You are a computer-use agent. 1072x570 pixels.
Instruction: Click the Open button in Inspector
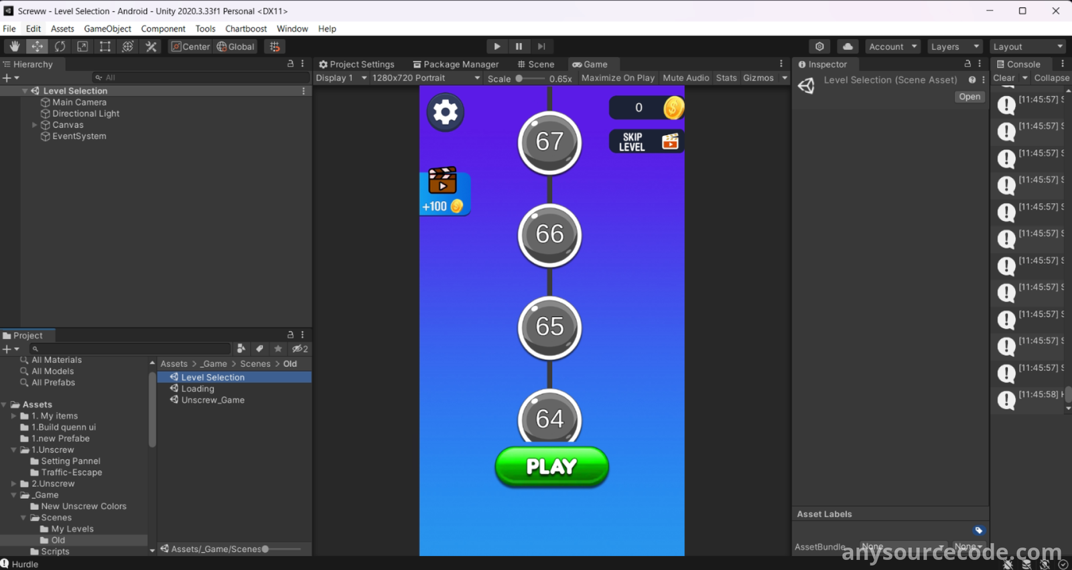click(969, 96)
